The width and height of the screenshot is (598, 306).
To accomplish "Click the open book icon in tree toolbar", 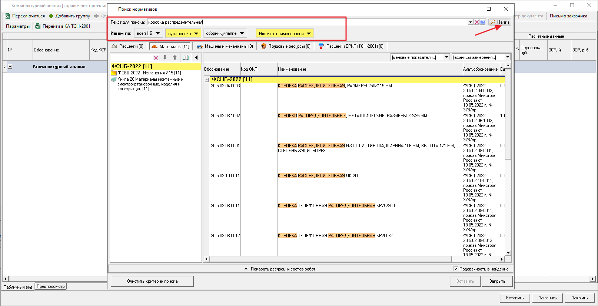I will pos(186,58).
